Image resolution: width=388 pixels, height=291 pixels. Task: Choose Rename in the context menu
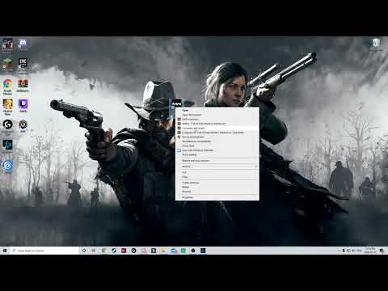click(x=217, y=192)
